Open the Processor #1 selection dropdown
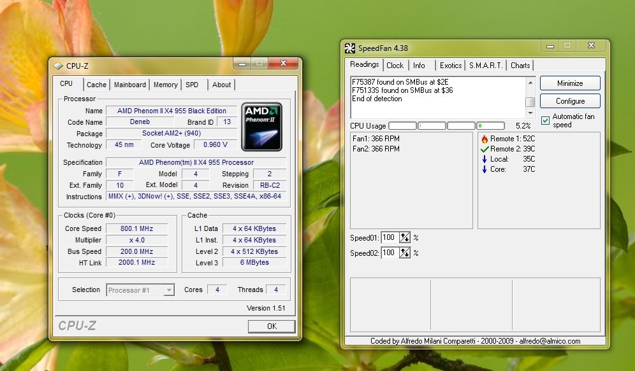635x371 pixels. pyautogui.click(x=140, y=290)
